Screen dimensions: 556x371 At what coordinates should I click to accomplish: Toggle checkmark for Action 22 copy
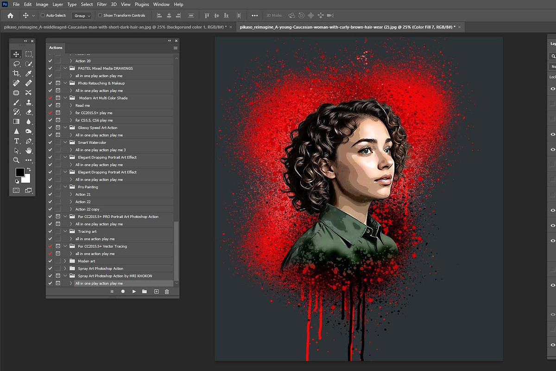(50, 209)
